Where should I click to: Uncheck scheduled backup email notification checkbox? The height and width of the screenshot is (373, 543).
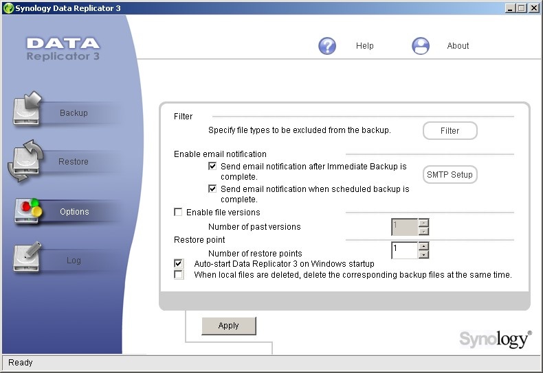pyautogui.click(x=212, y=189)
